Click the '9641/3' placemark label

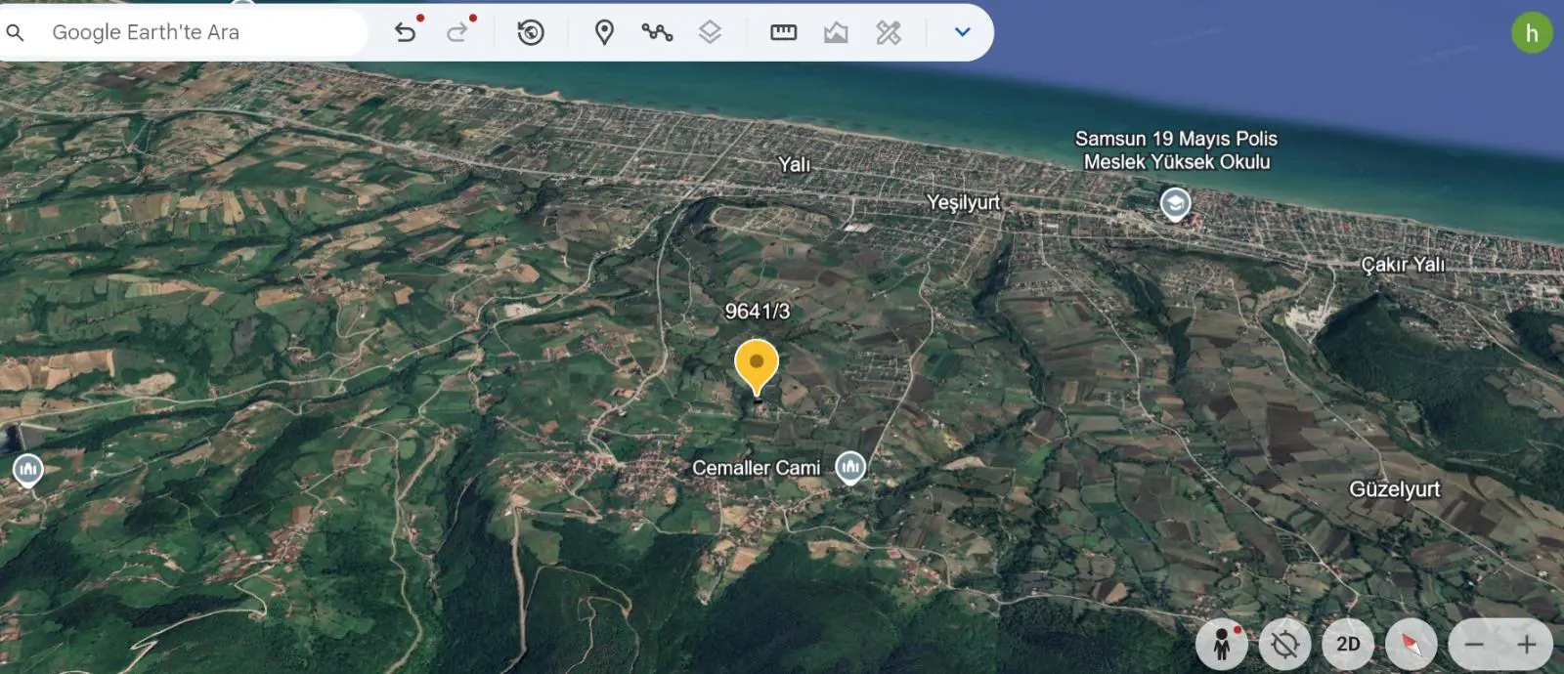coord(758,312)
